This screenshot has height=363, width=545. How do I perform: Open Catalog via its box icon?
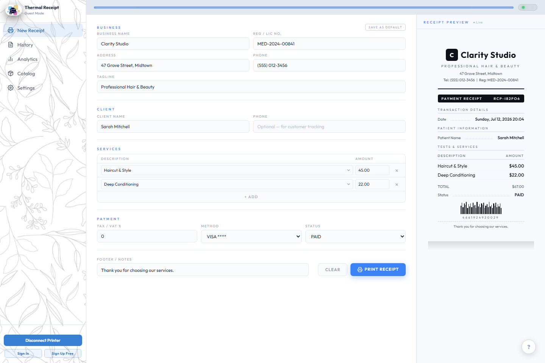point(11,73)
